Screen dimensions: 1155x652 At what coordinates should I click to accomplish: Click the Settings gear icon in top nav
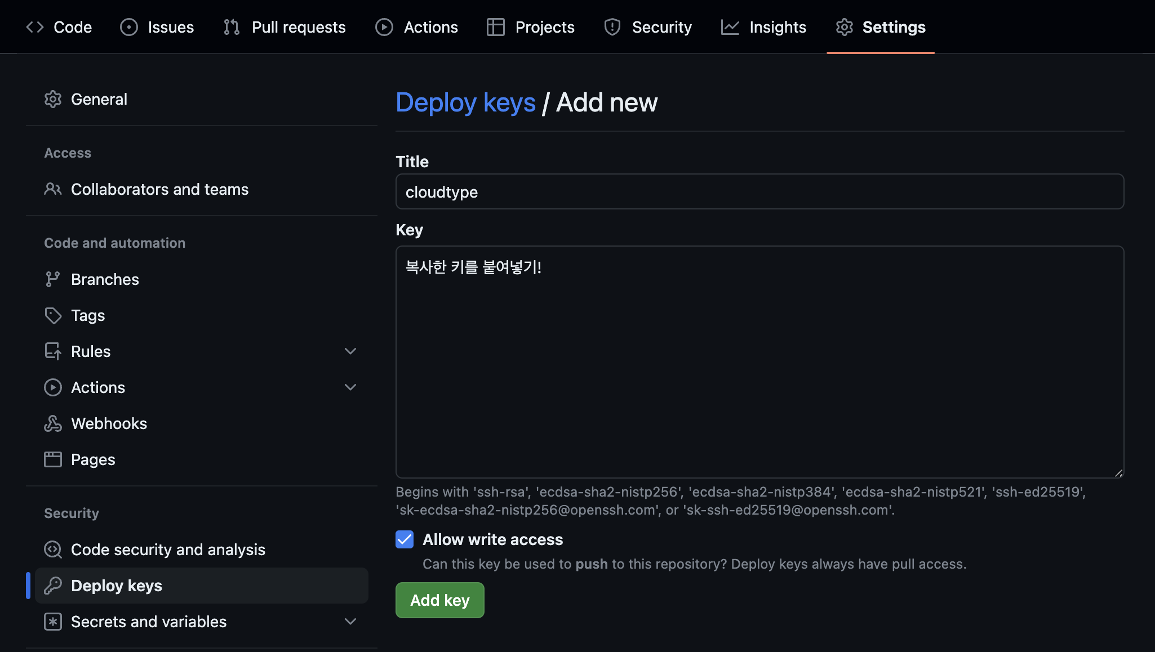tap(845, 27)
